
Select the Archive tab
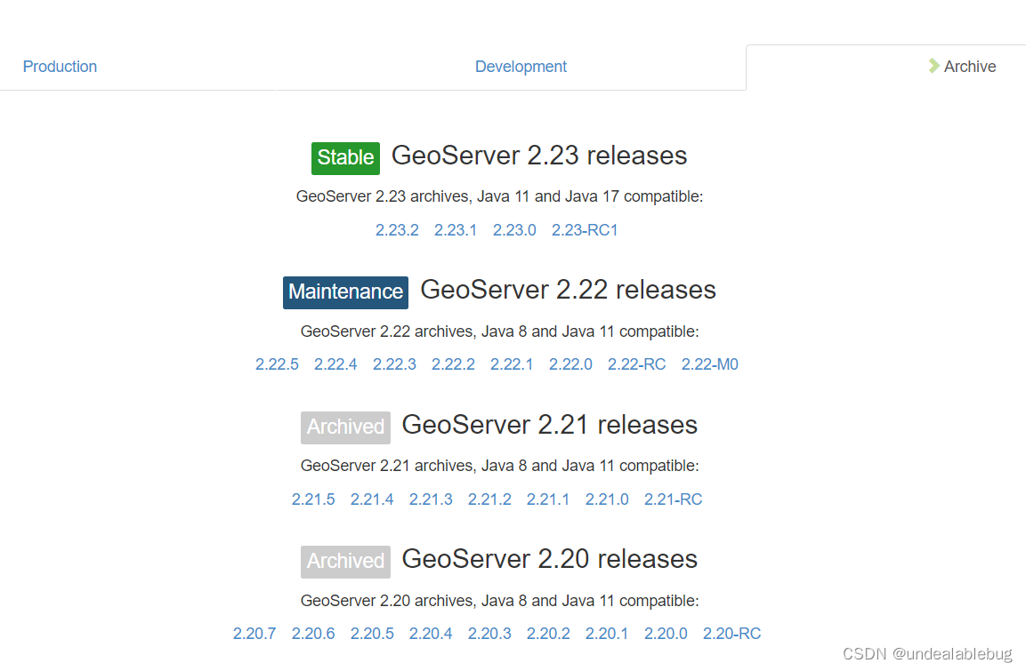pos(970,67)
